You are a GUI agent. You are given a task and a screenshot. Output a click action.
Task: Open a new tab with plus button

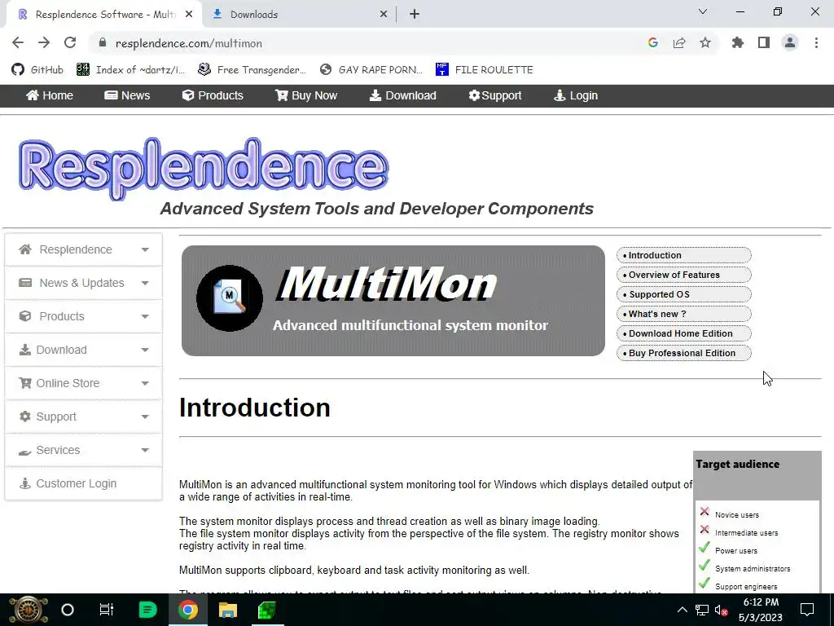click(x=415, y=15)
